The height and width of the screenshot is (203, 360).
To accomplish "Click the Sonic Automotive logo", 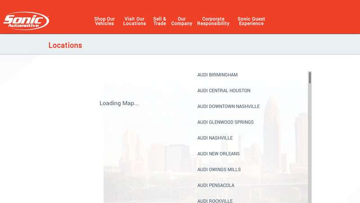I will 26,21.
